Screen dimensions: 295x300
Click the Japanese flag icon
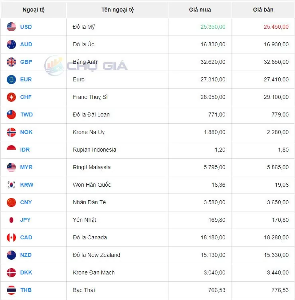[x=11, y=220]
